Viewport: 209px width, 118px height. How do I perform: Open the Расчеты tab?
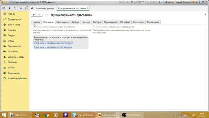click(x=86, y=22)
